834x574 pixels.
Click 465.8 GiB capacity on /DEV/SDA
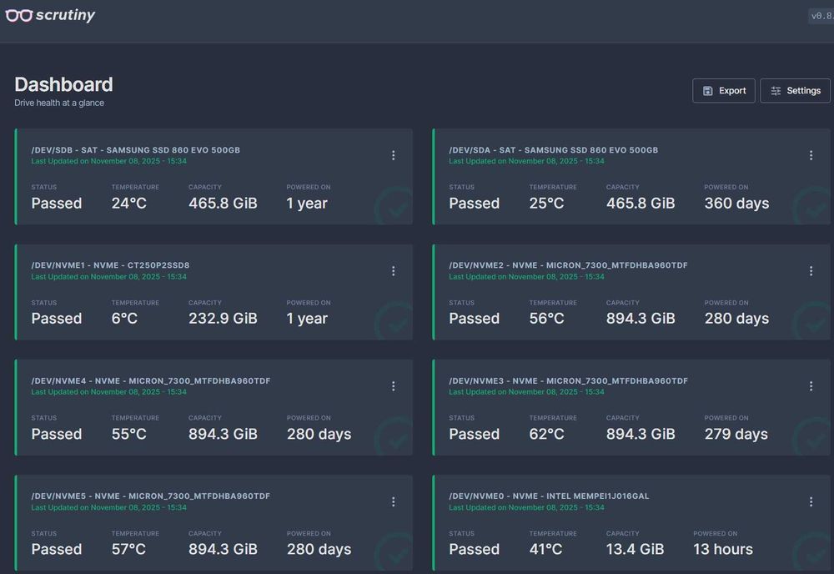point(641,204)
